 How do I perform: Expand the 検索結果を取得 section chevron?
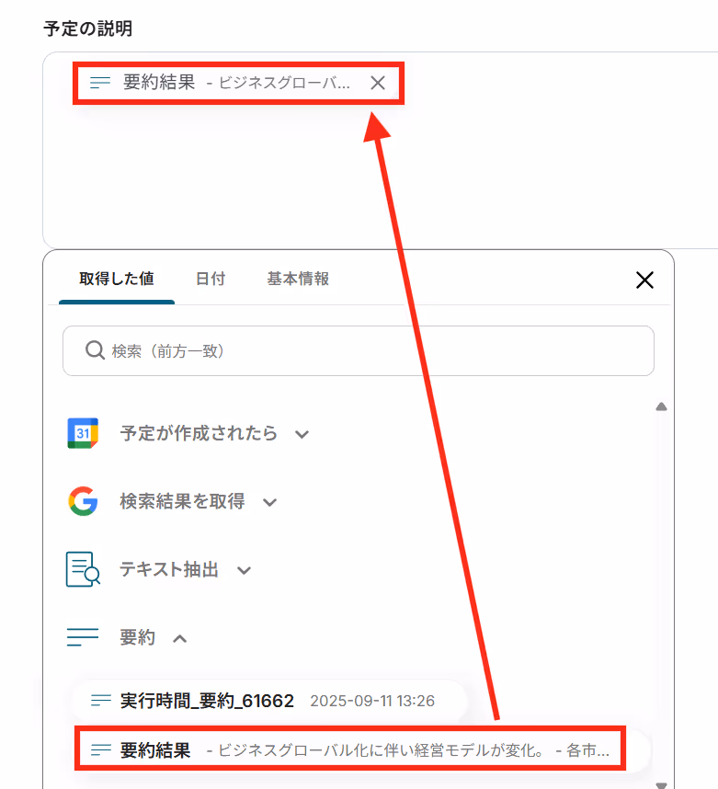tap(270, 502)
